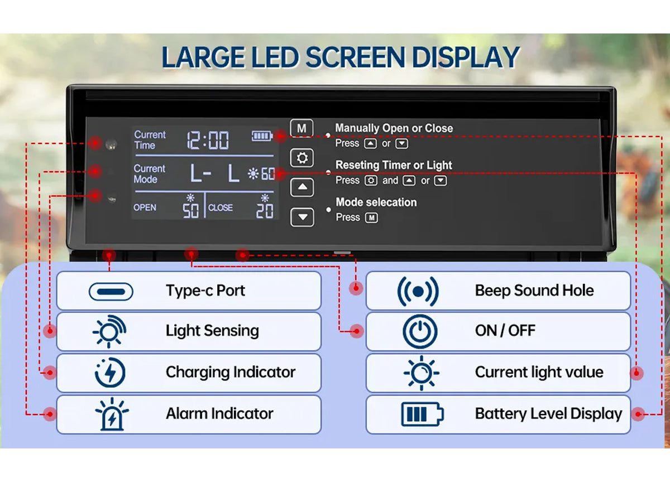
Task: Click the Beep Sound Hole icon
Action: pyautogui.click(x=418, y=291)
